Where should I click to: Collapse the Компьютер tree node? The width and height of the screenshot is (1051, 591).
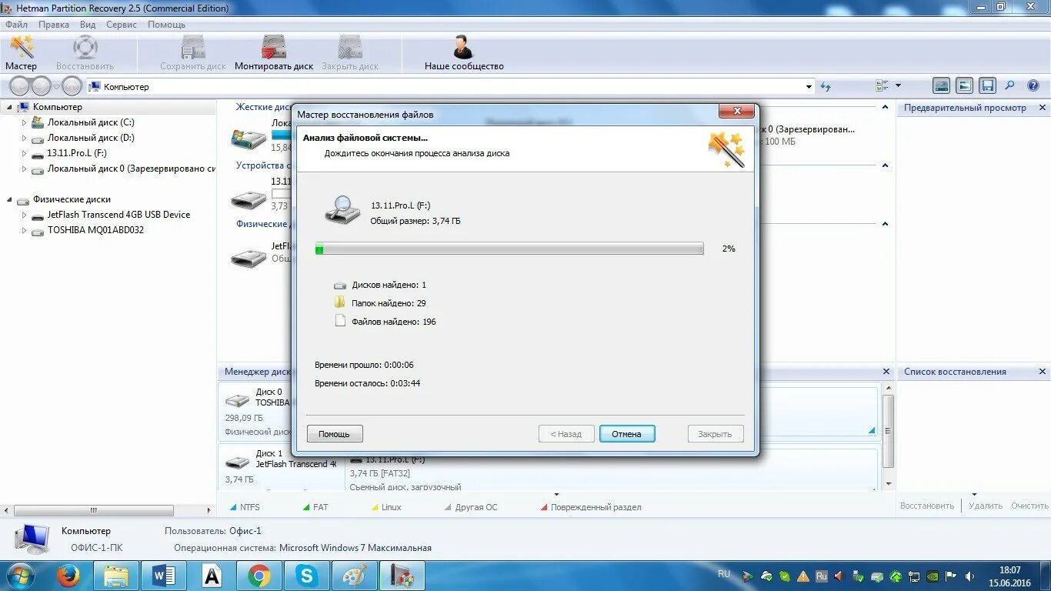pyautogui.click(x=9, y=107)
